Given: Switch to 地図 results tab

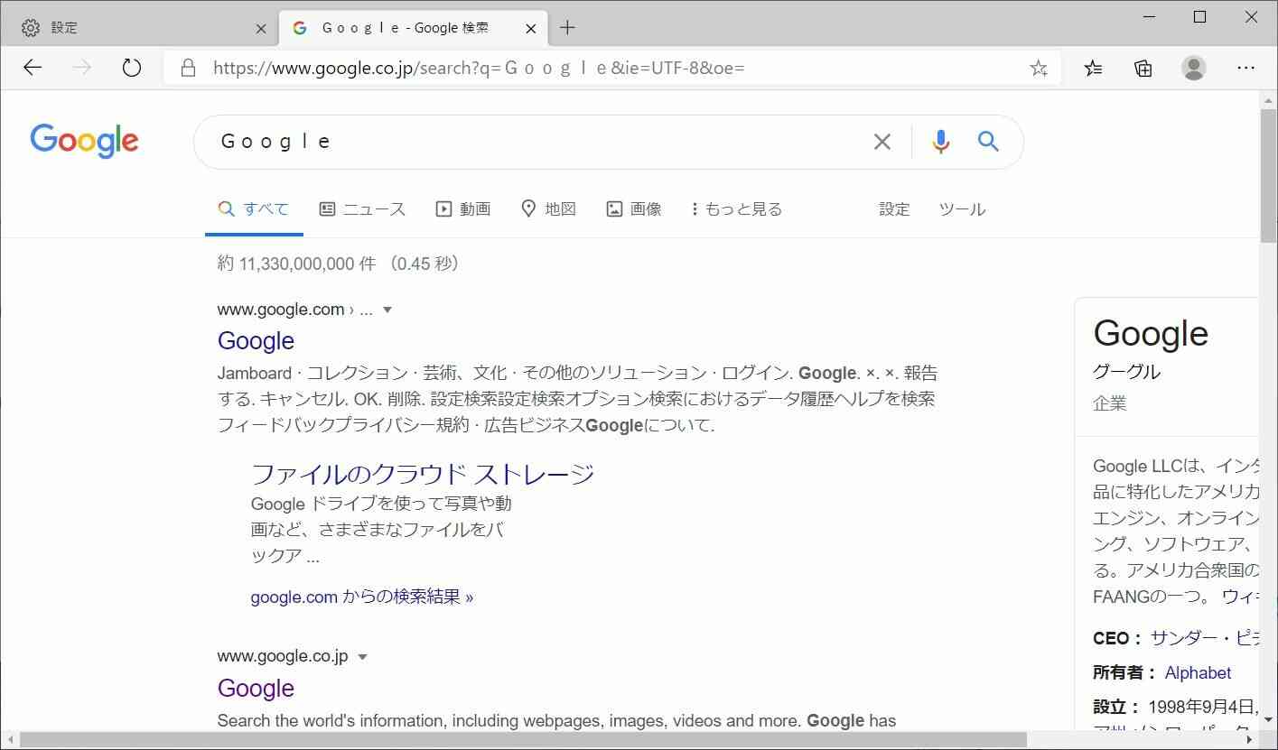Looking at the screenshot, I should [548, 209].
